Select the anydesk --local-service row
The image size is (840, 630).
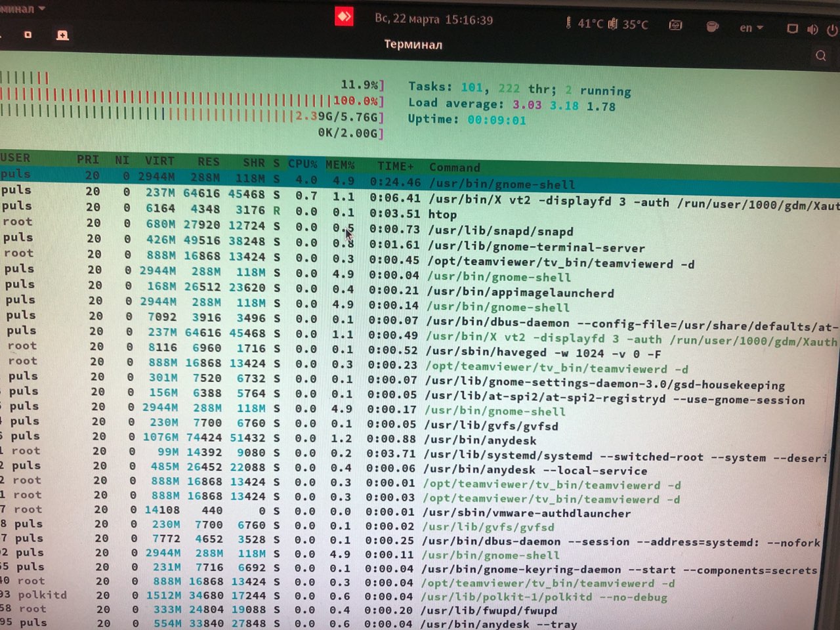tap(420, 468)
